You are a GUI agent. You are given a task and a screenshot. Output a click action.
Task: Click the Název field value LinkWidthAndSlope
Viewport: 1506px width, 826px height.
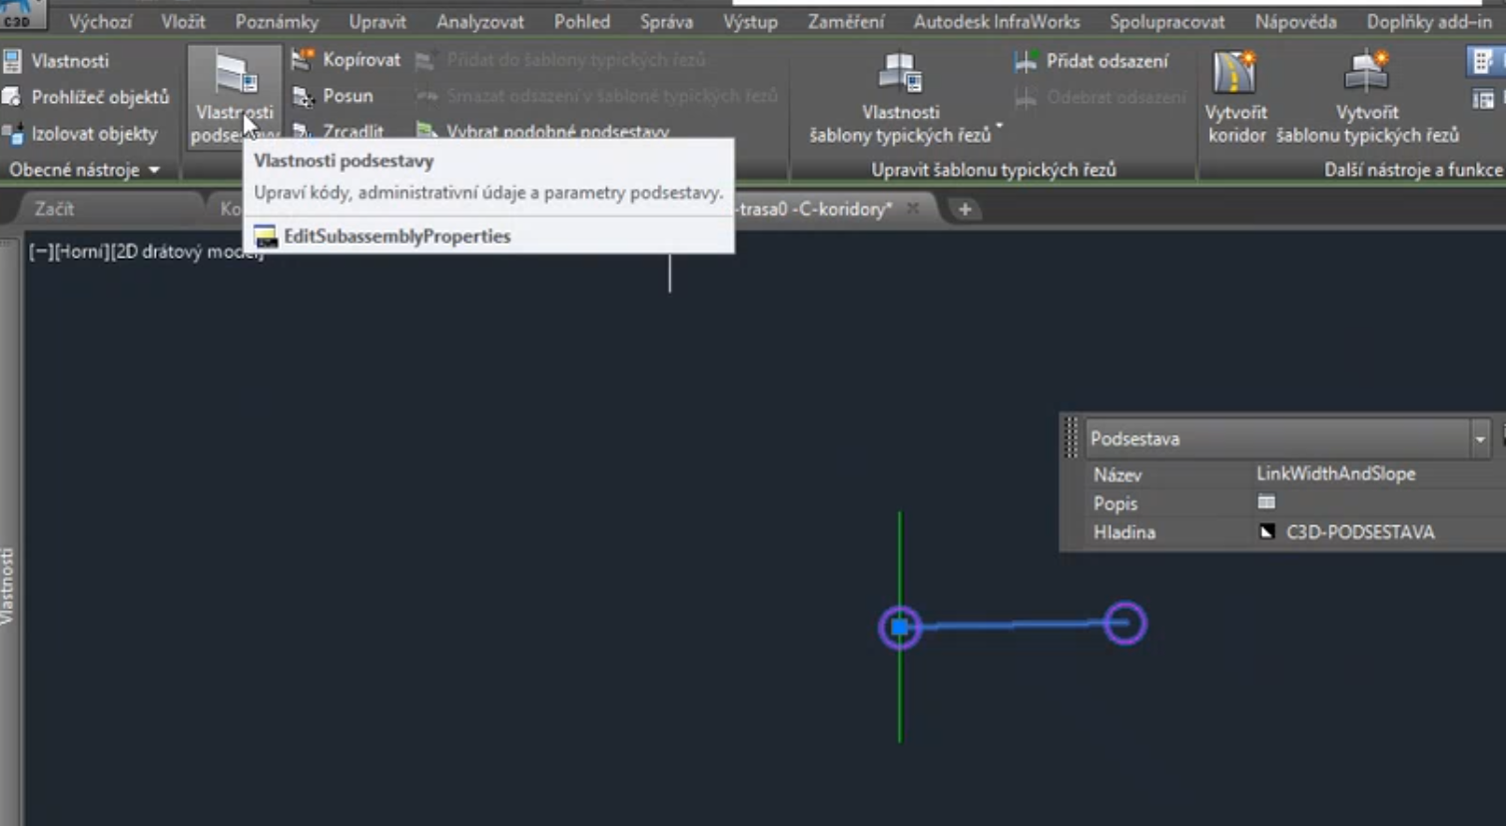click(x=1335, y=474)
